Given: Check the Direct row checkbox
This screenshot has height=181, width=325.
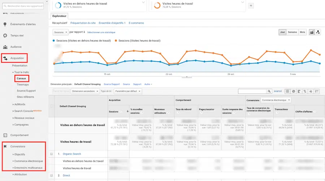Looking at the screenshot, I should tap(52, 176).
